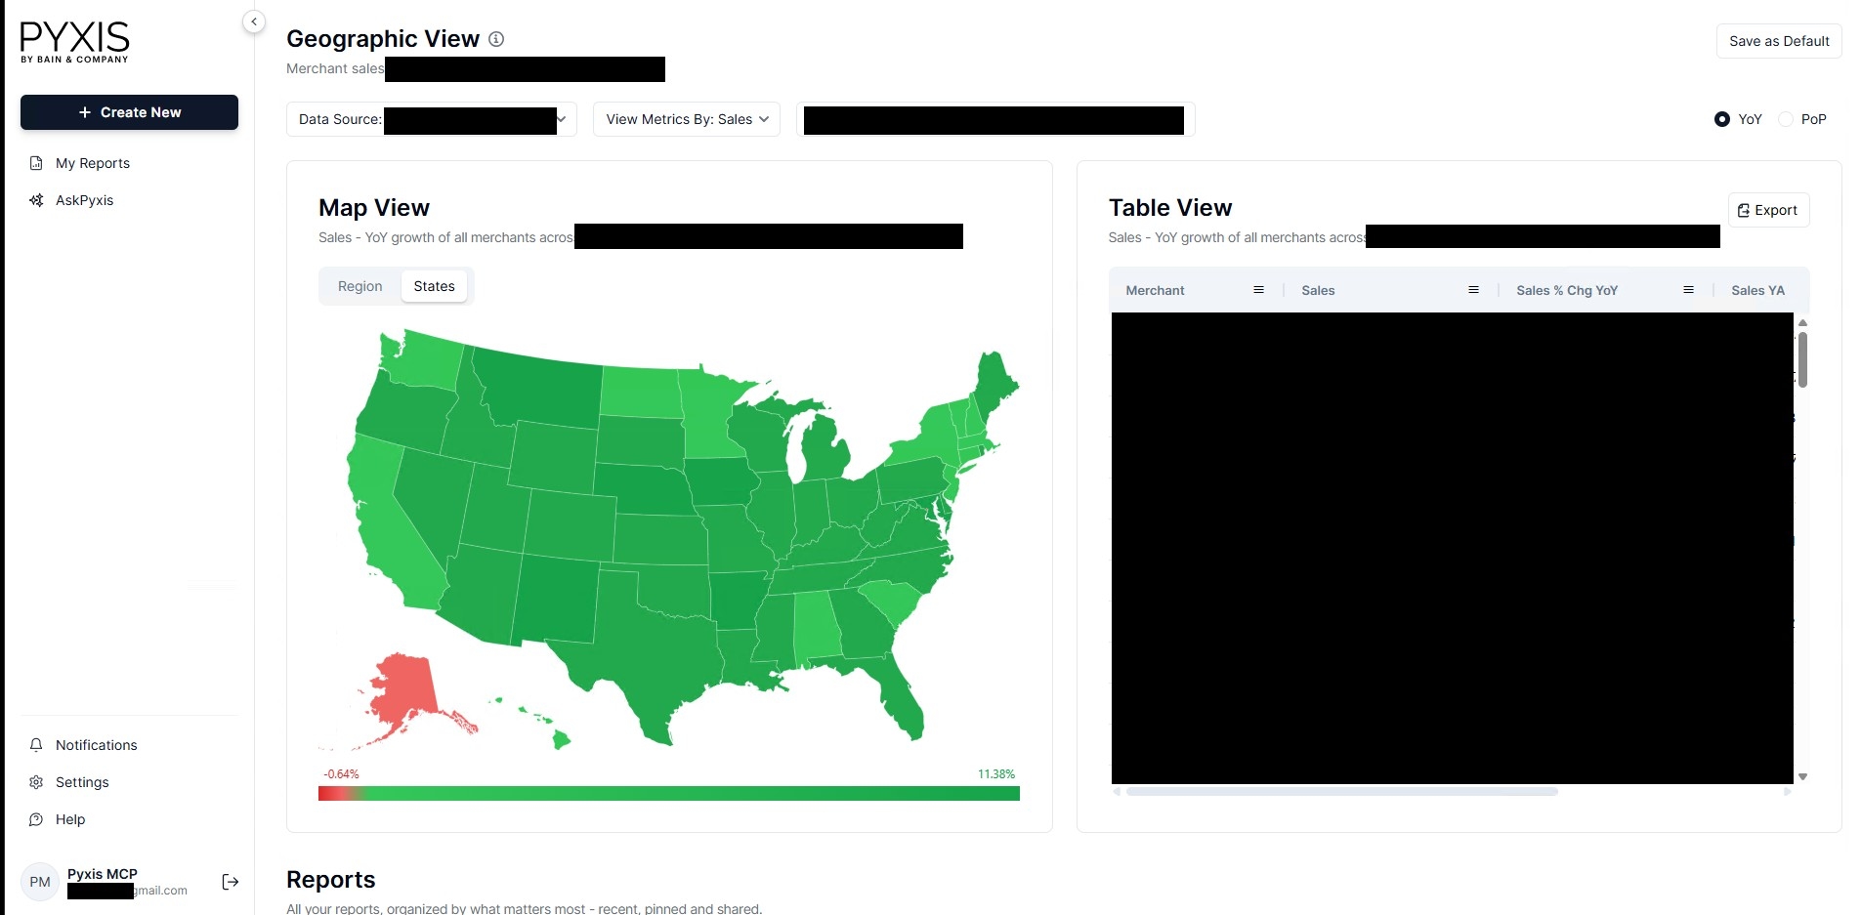Open the Sales % Chg YoY column menu
This screenshot has height=915, width=1861.
coord(1688,290)
